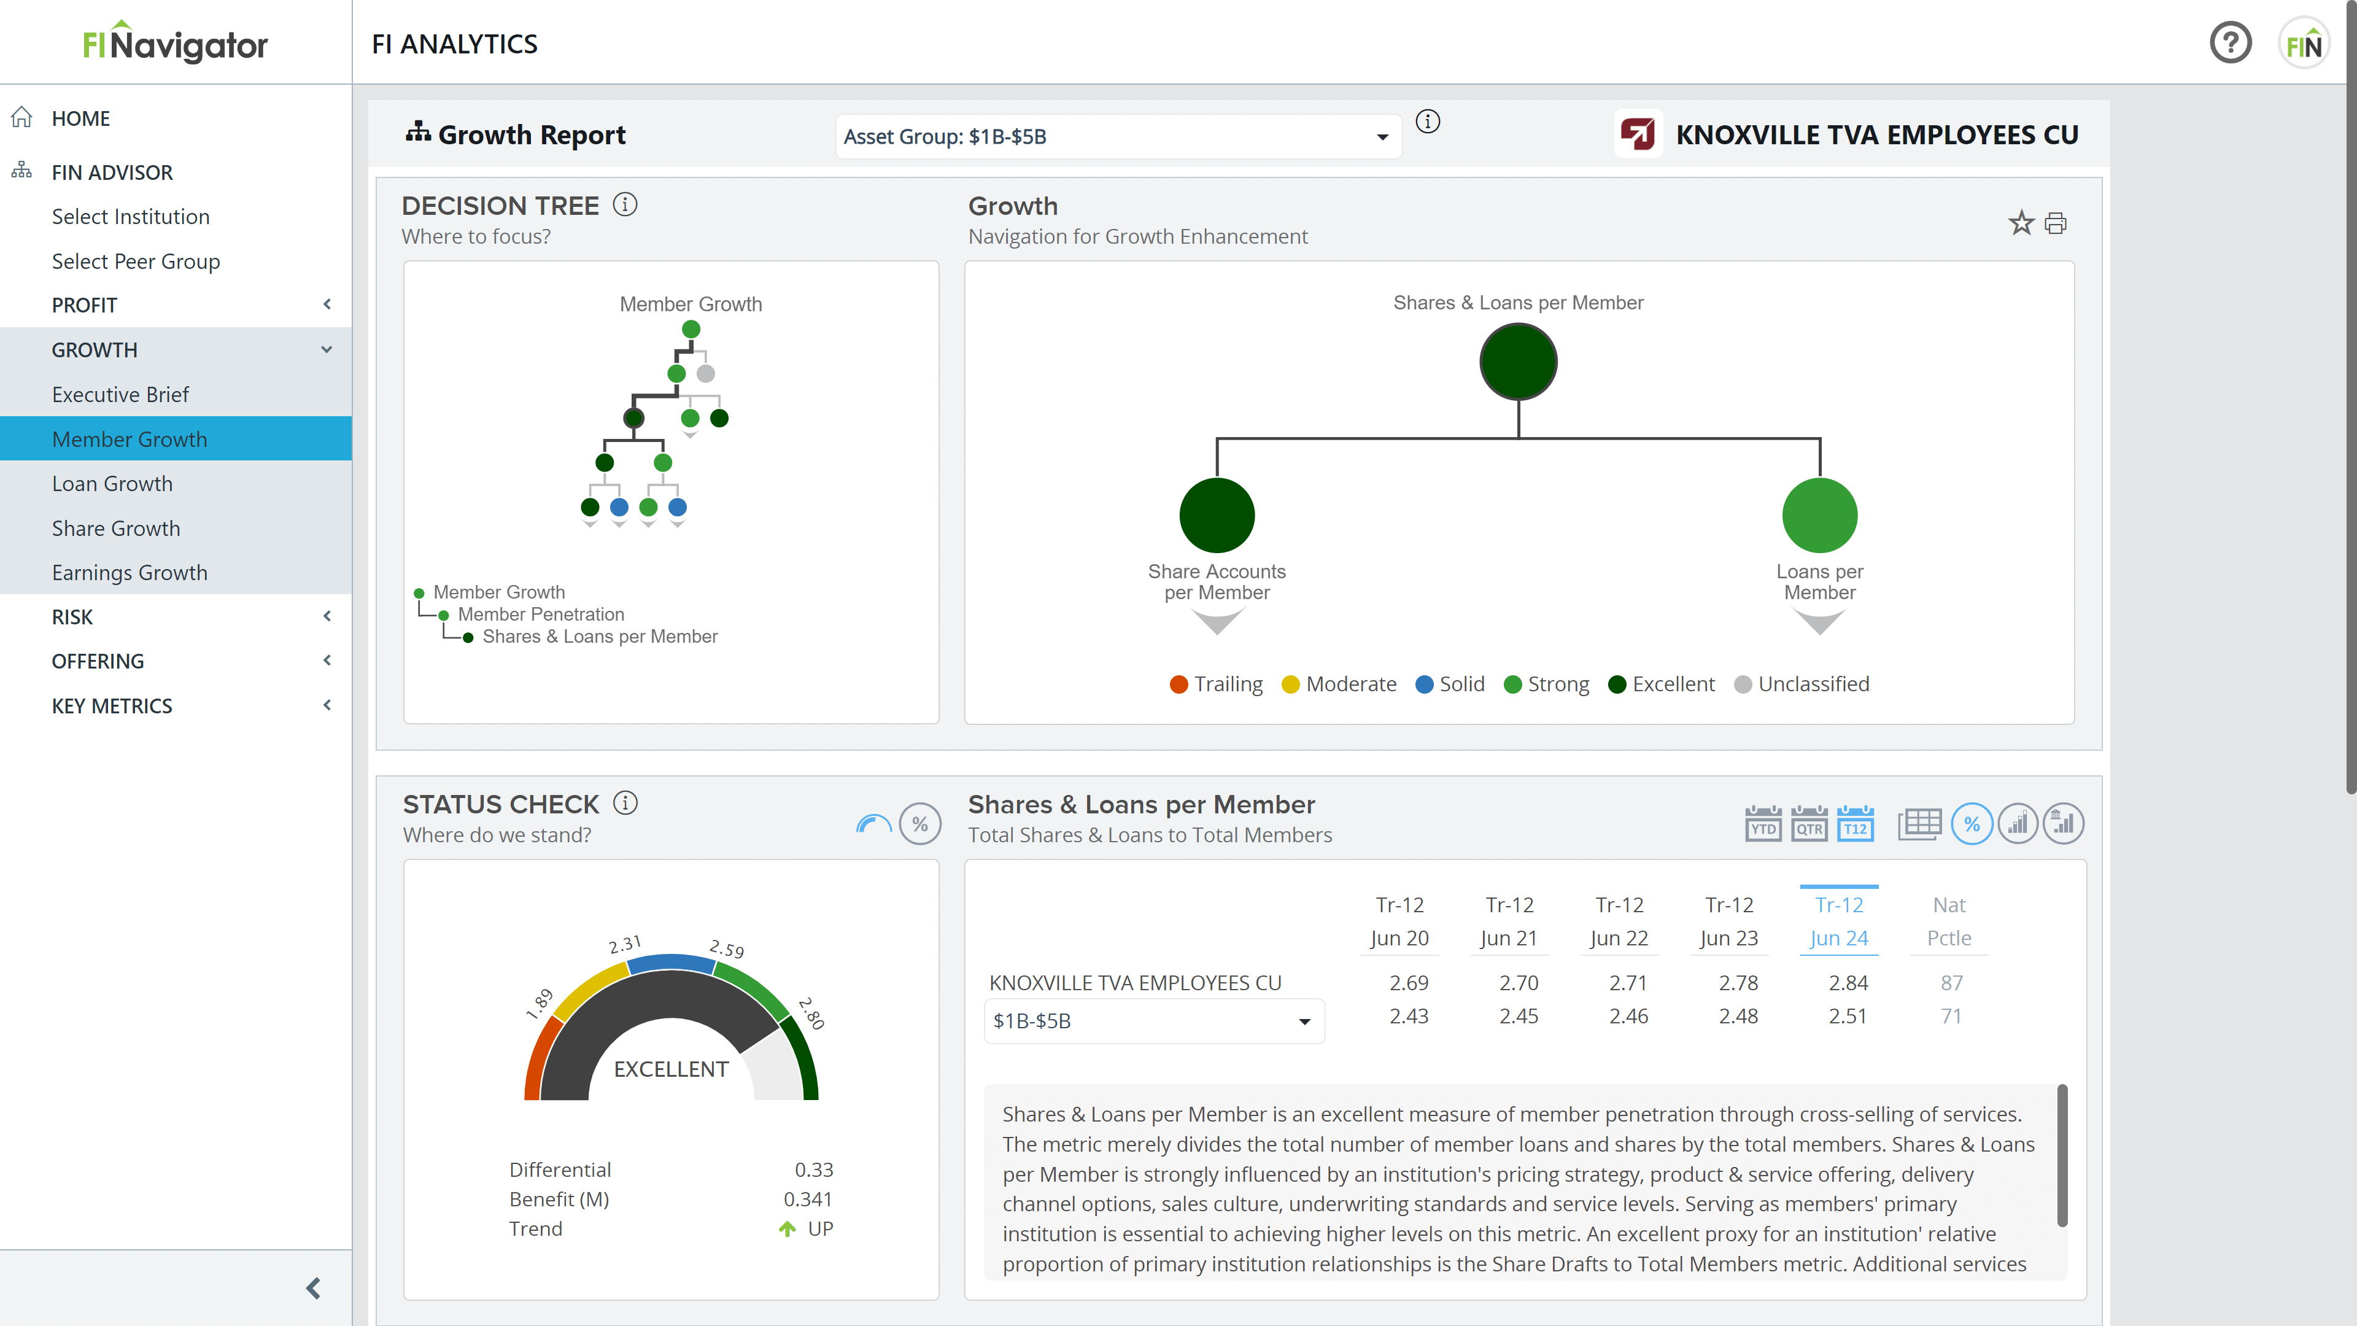Viewport: 2357px width, 1326px height.
Task: Expand the RISK menu section
Action: coord(176,617)
